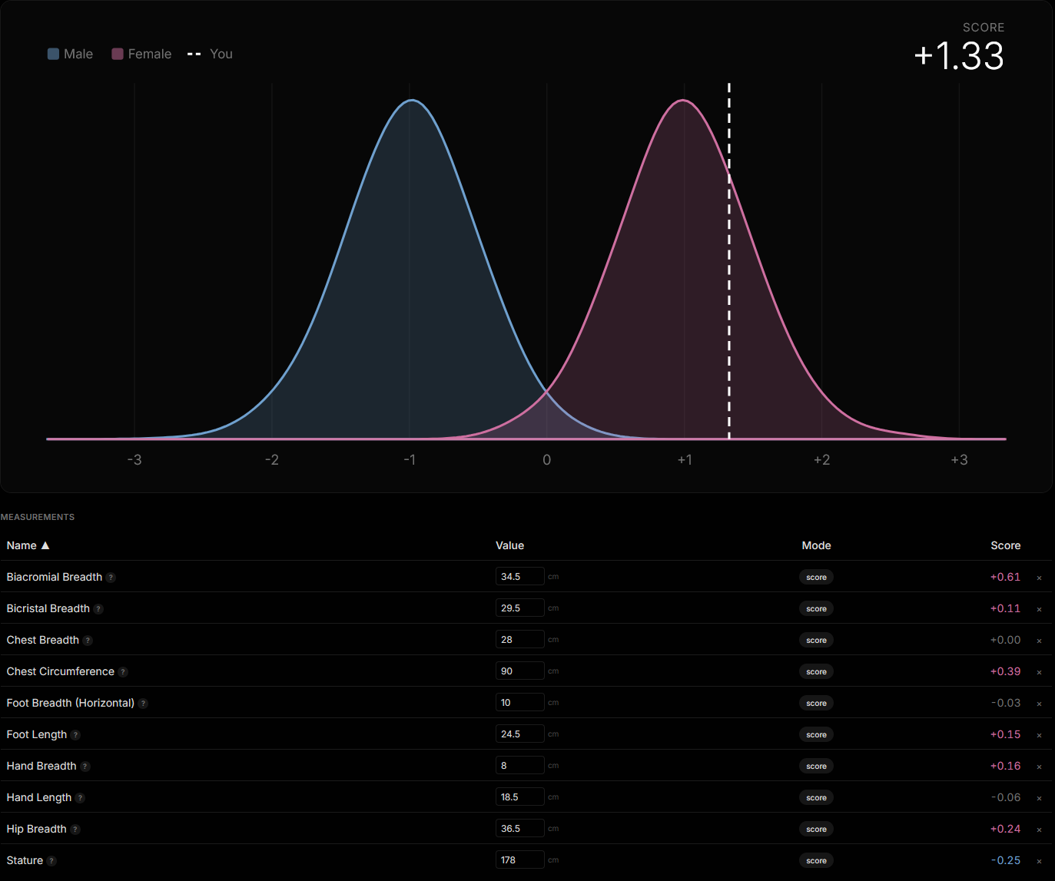Click the Hip Breadth score +0.24
1055x881 pixels.
pos(1005,829)
